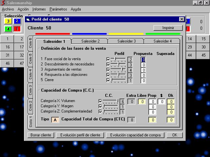The width and height of the screenshot is (210, 157).
Task: Click the Argumentario de ventas slider
Action: tap(118, 70)
